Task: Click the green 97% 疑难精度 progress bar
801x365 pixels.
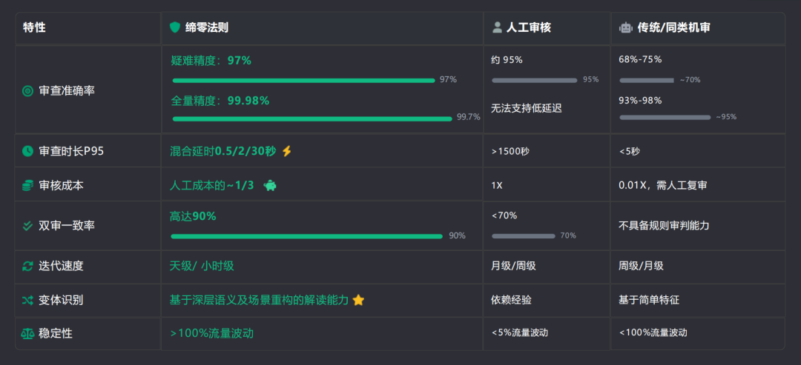Action: [303, 80]
